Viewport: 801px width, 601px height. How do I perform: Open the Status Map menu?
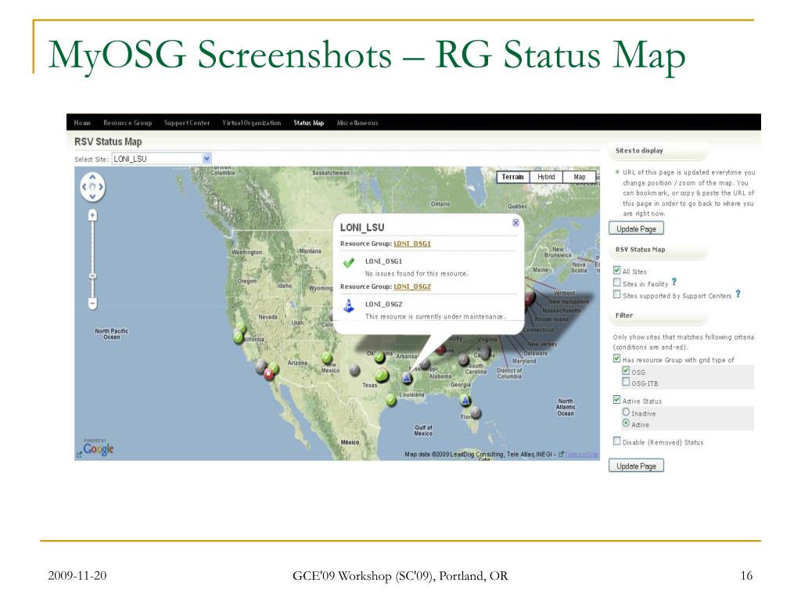(x=308, y=123)
